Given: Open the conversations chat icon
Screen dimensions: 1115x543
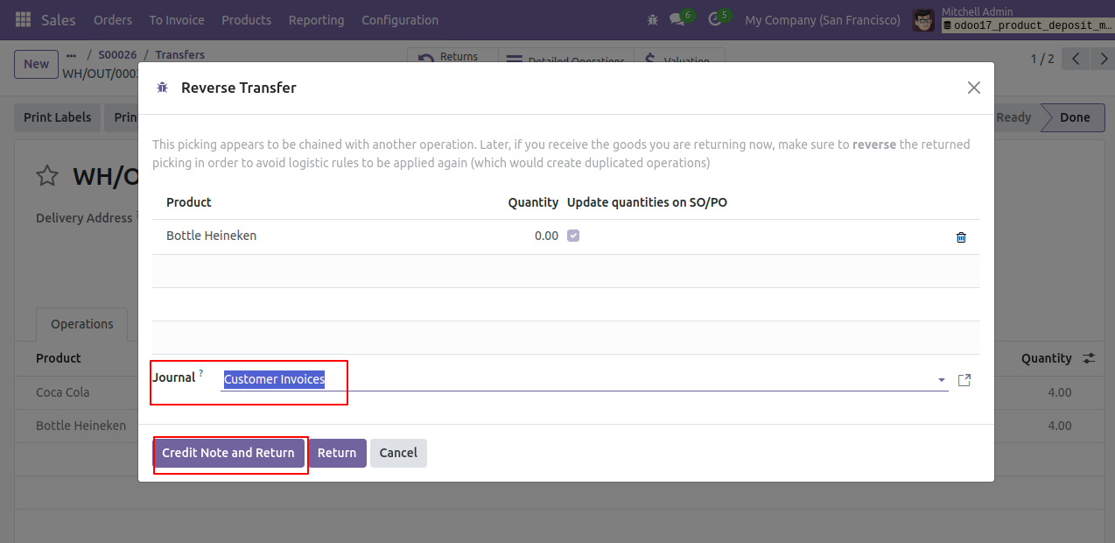Looking at the screenshot, I should pos(677,19).
